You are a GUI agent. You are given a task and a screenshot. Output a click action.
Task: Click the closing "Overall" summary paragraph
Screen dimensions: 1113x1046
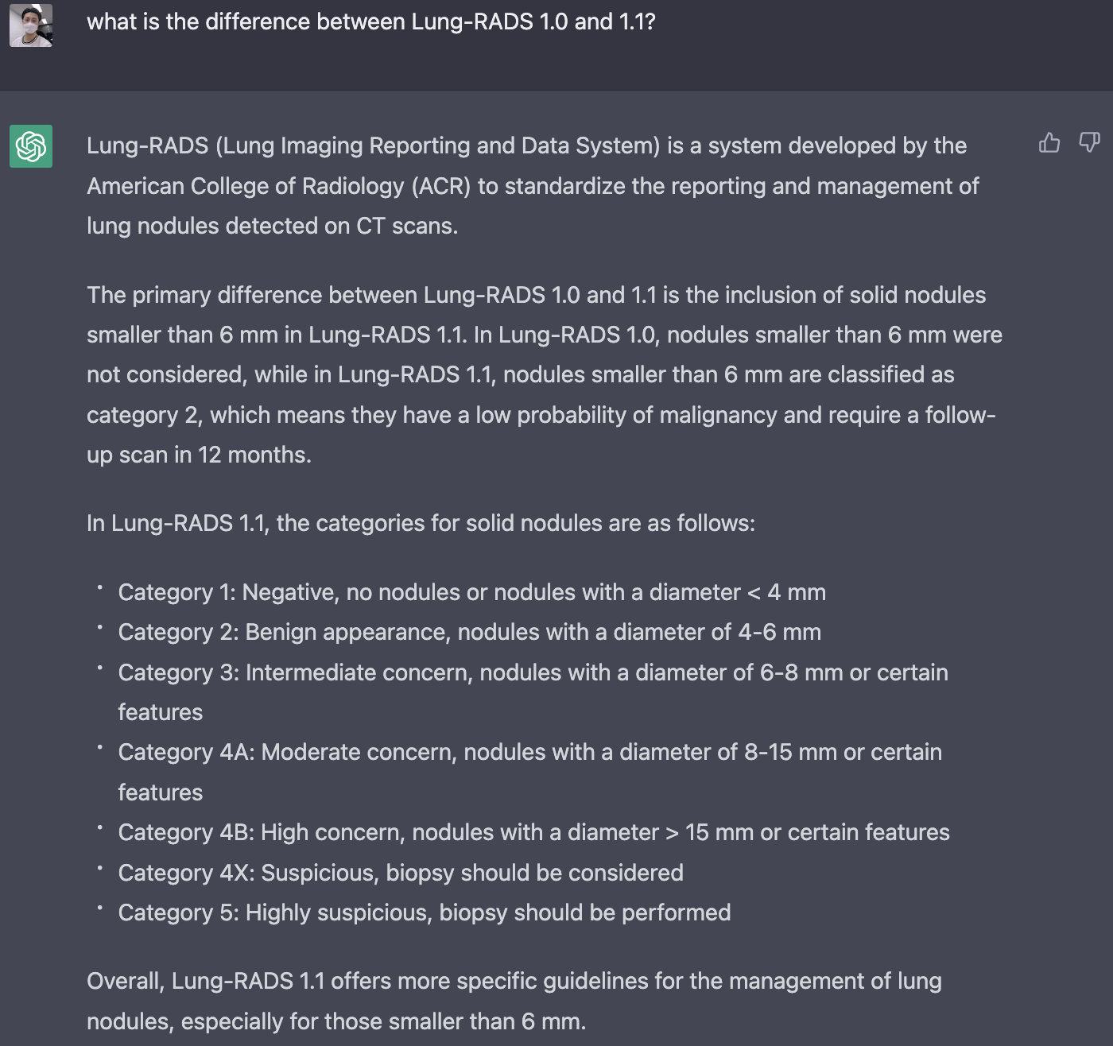point(514,1001)
